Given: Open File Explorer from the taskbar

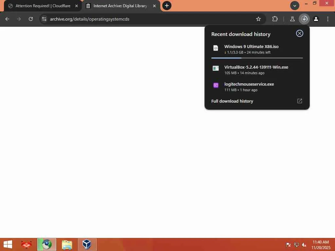Looking at the screenshot, I should tap(67, 244).
